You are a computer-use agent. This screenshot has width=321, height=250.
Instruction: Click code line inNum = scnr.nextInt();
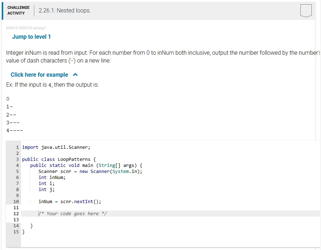[70, 201]
